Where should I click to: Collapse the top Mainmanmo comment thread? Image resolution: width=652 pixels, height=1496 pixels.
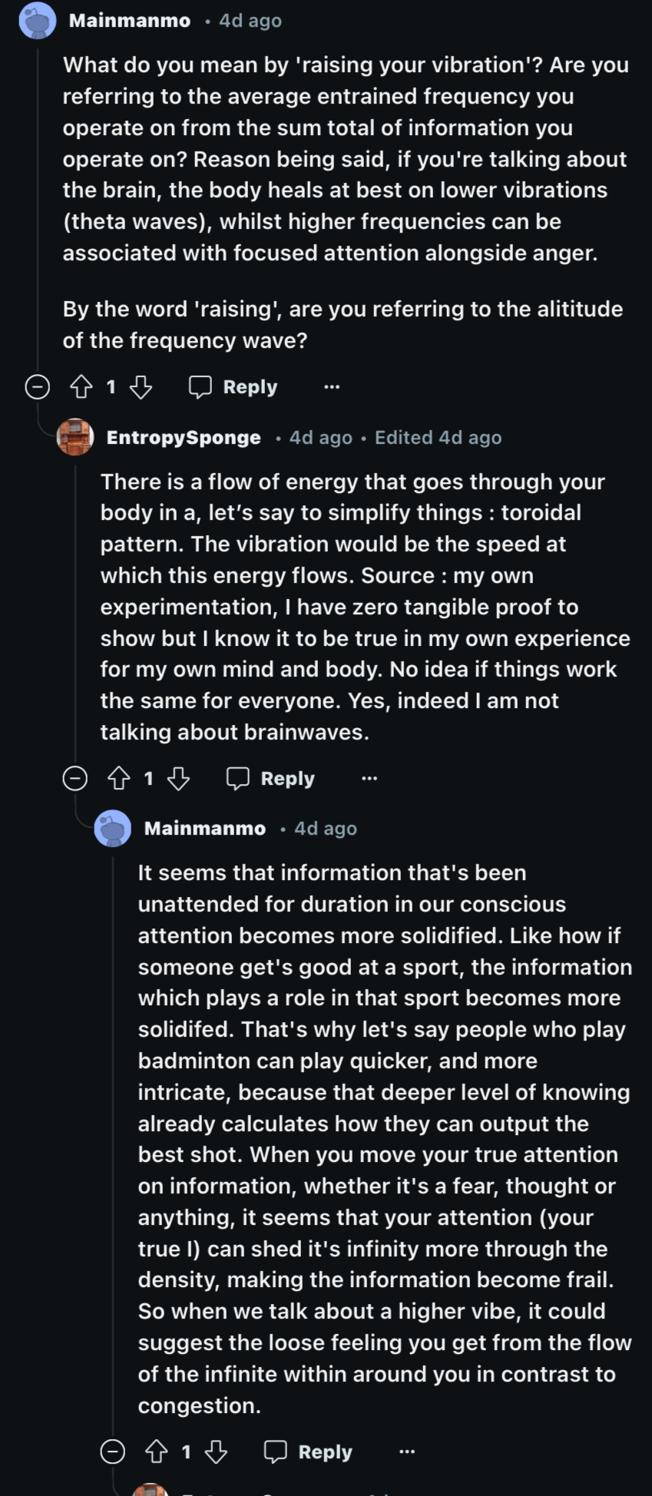pos(38,387)
